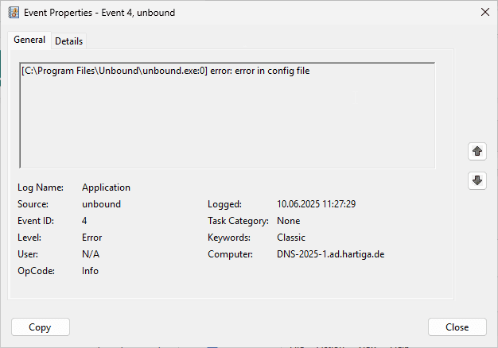Click the 'Log Name:' label

tap(41, 188)
